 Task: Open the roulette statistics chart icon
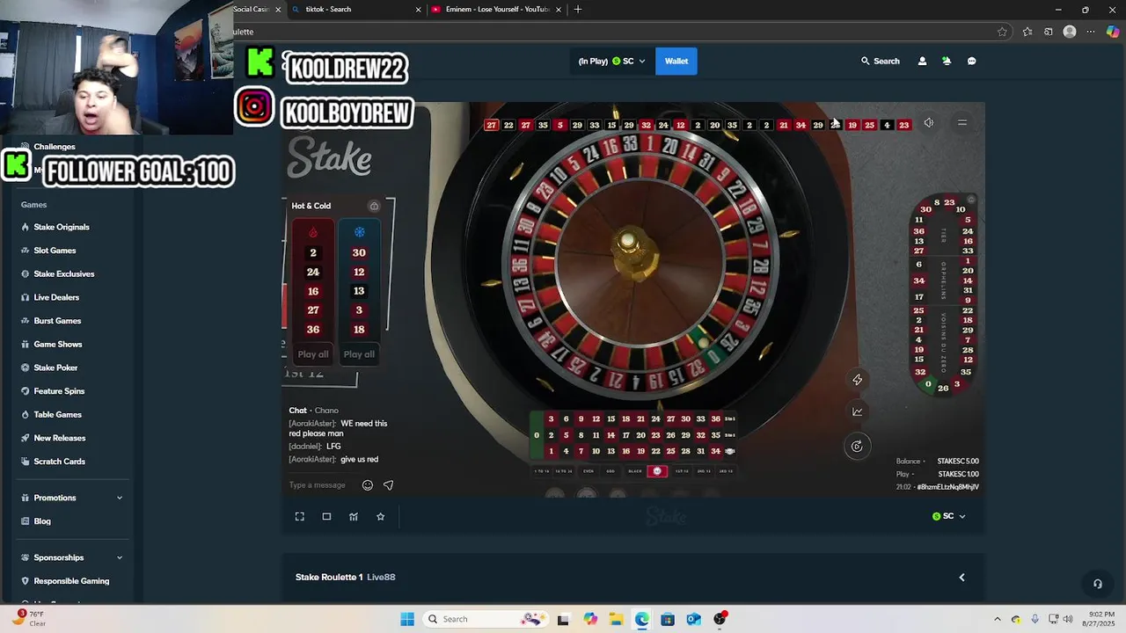point(857,411)
